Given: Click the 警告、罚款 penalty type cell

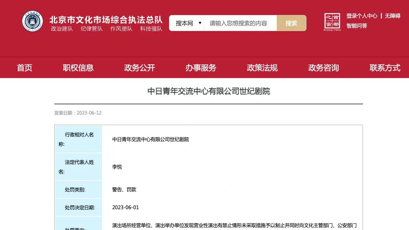Looking at the screenshot, I should [x=124, y=190].
